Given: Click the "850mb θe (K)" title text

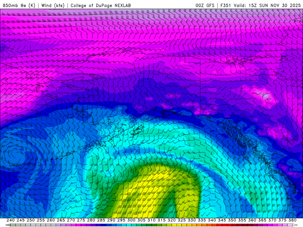Looking at the screenshot, I should point(19,5).
